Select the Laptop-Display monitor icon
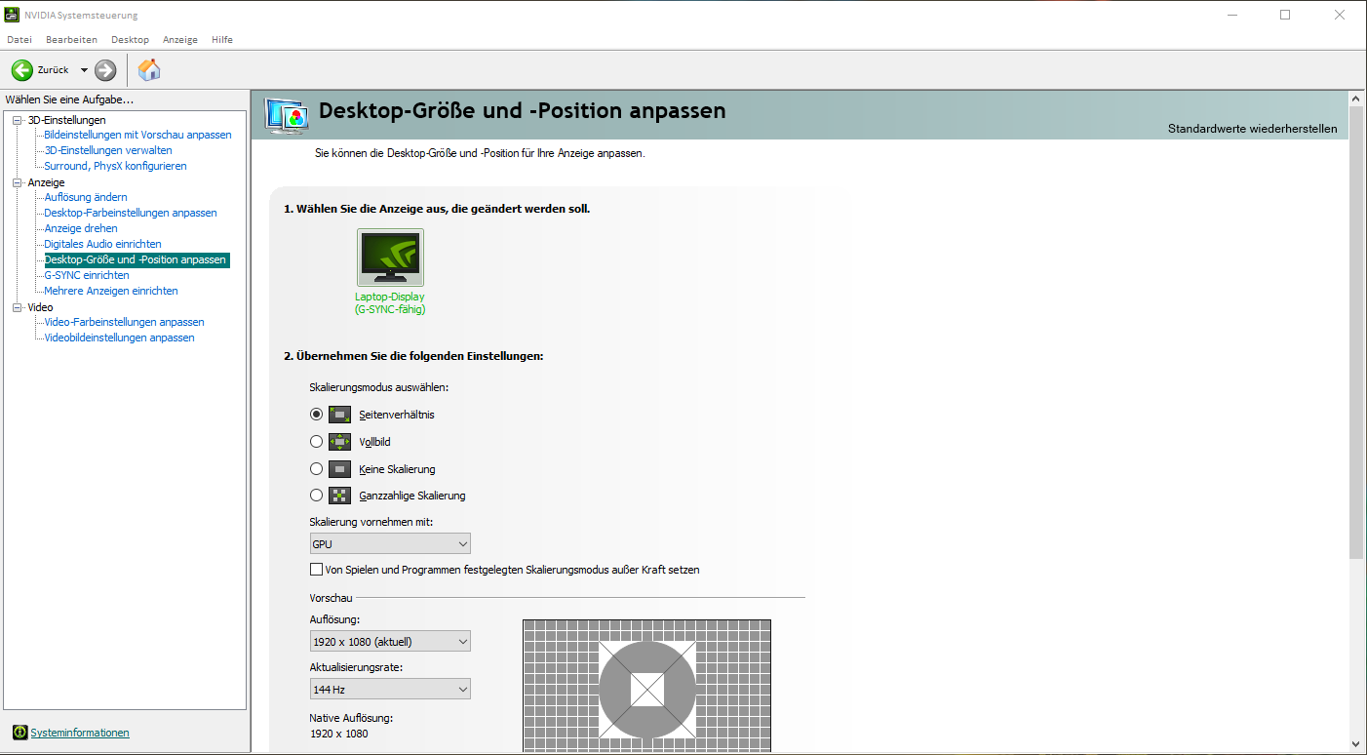Image resolution: width=1367 pixels, height=755 pixels. tap(390, 258)
